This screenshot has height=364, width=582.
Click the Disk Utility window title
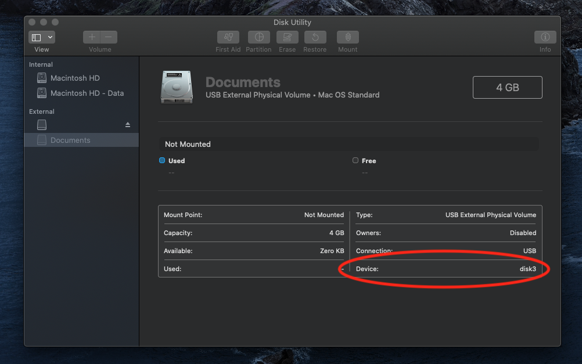[292, 22]
